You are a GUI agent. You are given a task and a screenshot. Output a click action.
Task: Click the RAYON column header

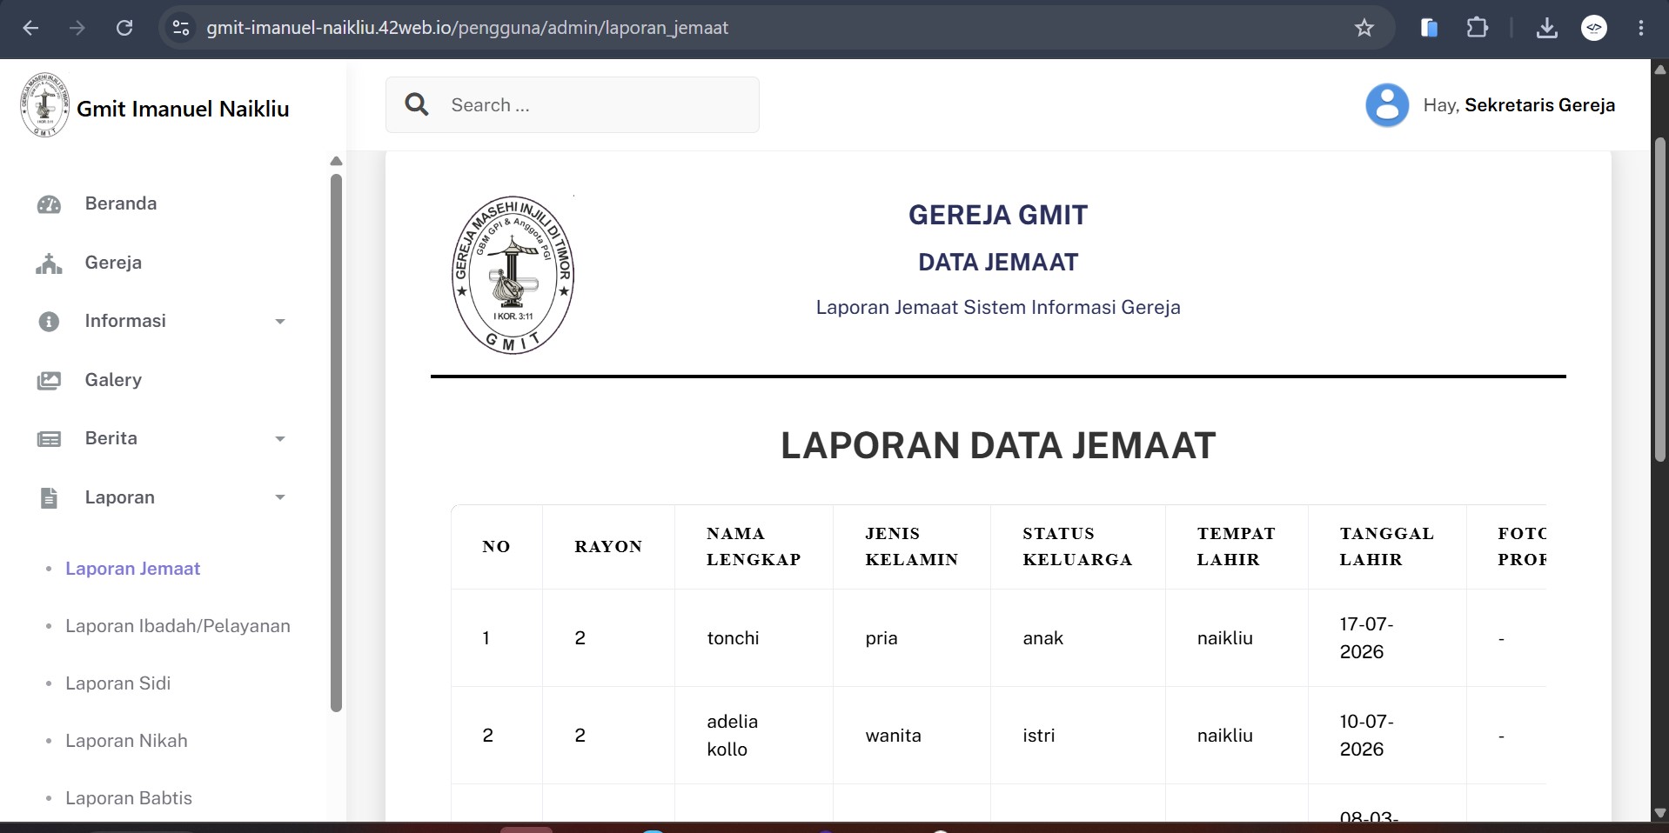[608, 547]
